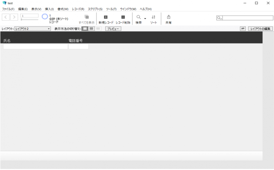
Task: Click the ソート (Sort) icon
Action: click(x=153, y=17)
